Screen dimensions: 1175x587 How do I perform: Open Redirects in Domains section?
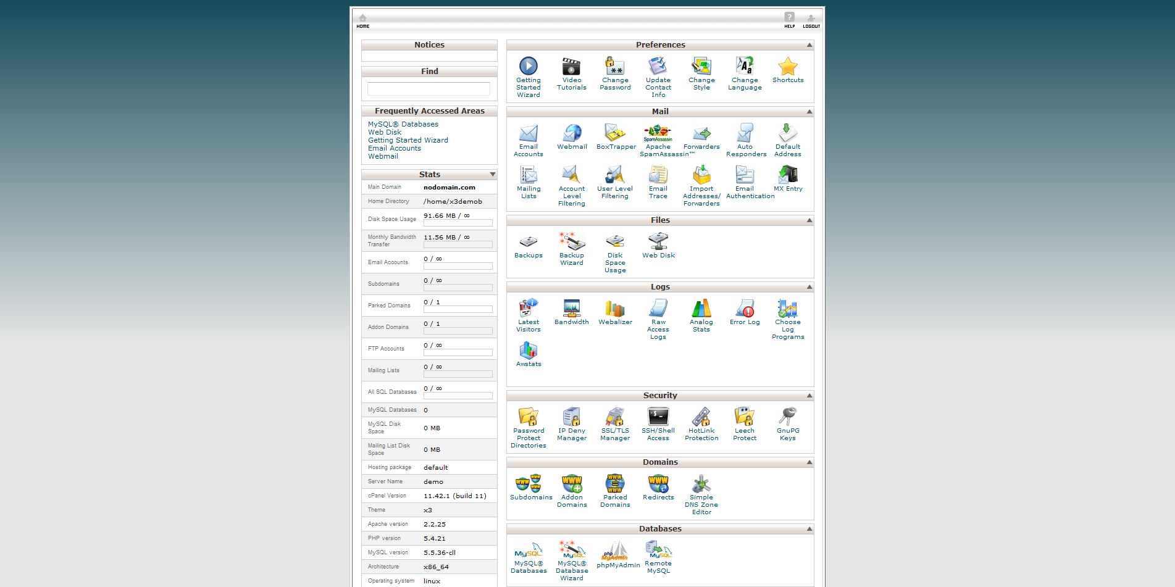[658, 483]
